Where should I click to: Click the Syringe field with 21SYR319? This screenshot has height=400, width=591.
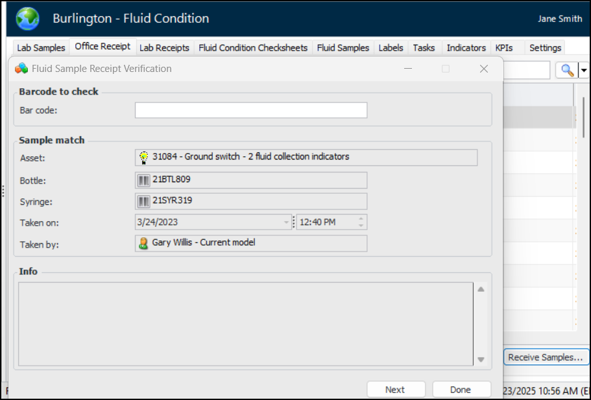tap(251, 202)
